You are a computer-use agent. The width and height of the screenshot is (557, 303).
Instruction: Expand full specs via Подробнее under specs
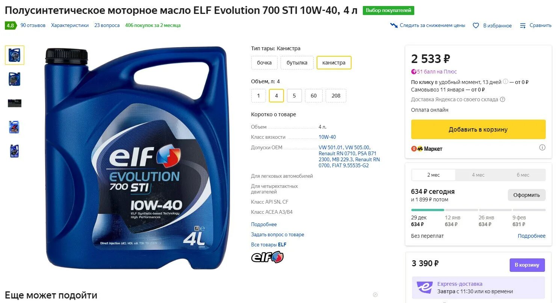[264, 224]
